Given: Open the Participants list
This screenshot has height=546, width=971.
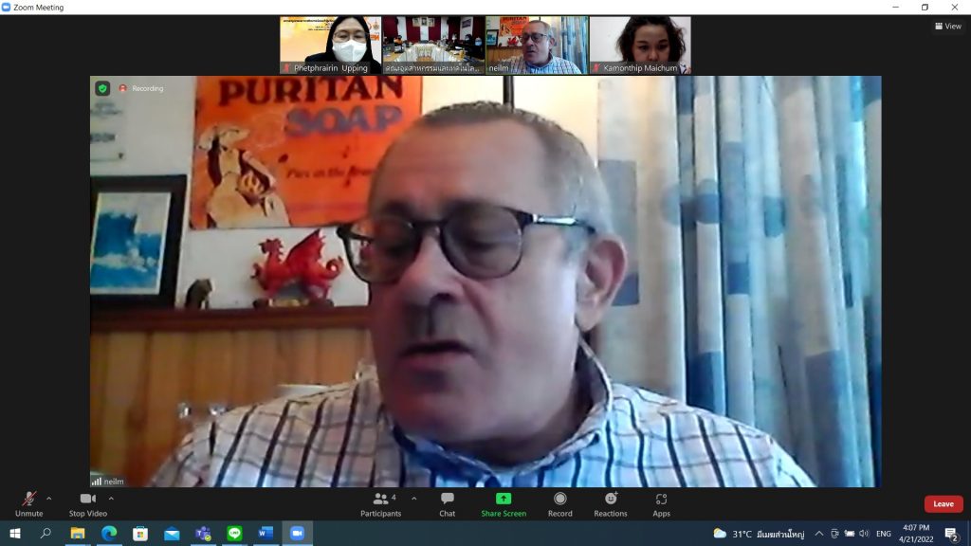Looking at the screenshot, I should point(380,503).
